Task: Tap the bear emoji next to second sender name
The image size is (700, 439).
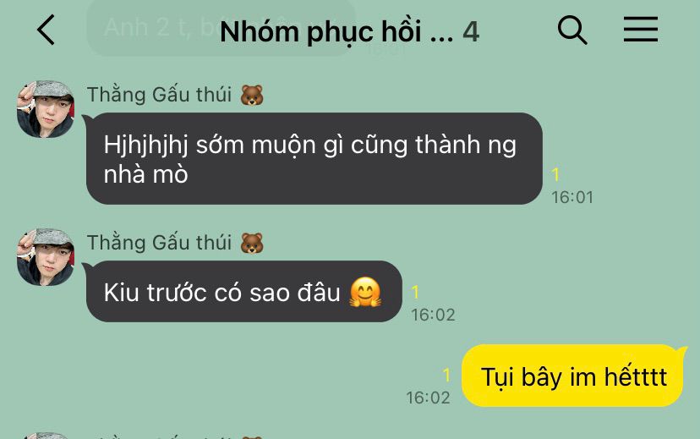Action: 252,244
